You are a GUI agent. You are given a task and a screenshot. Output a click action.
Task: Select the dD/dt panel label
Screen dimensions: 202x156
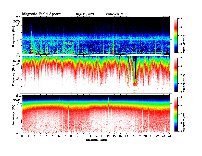point(16,61)
